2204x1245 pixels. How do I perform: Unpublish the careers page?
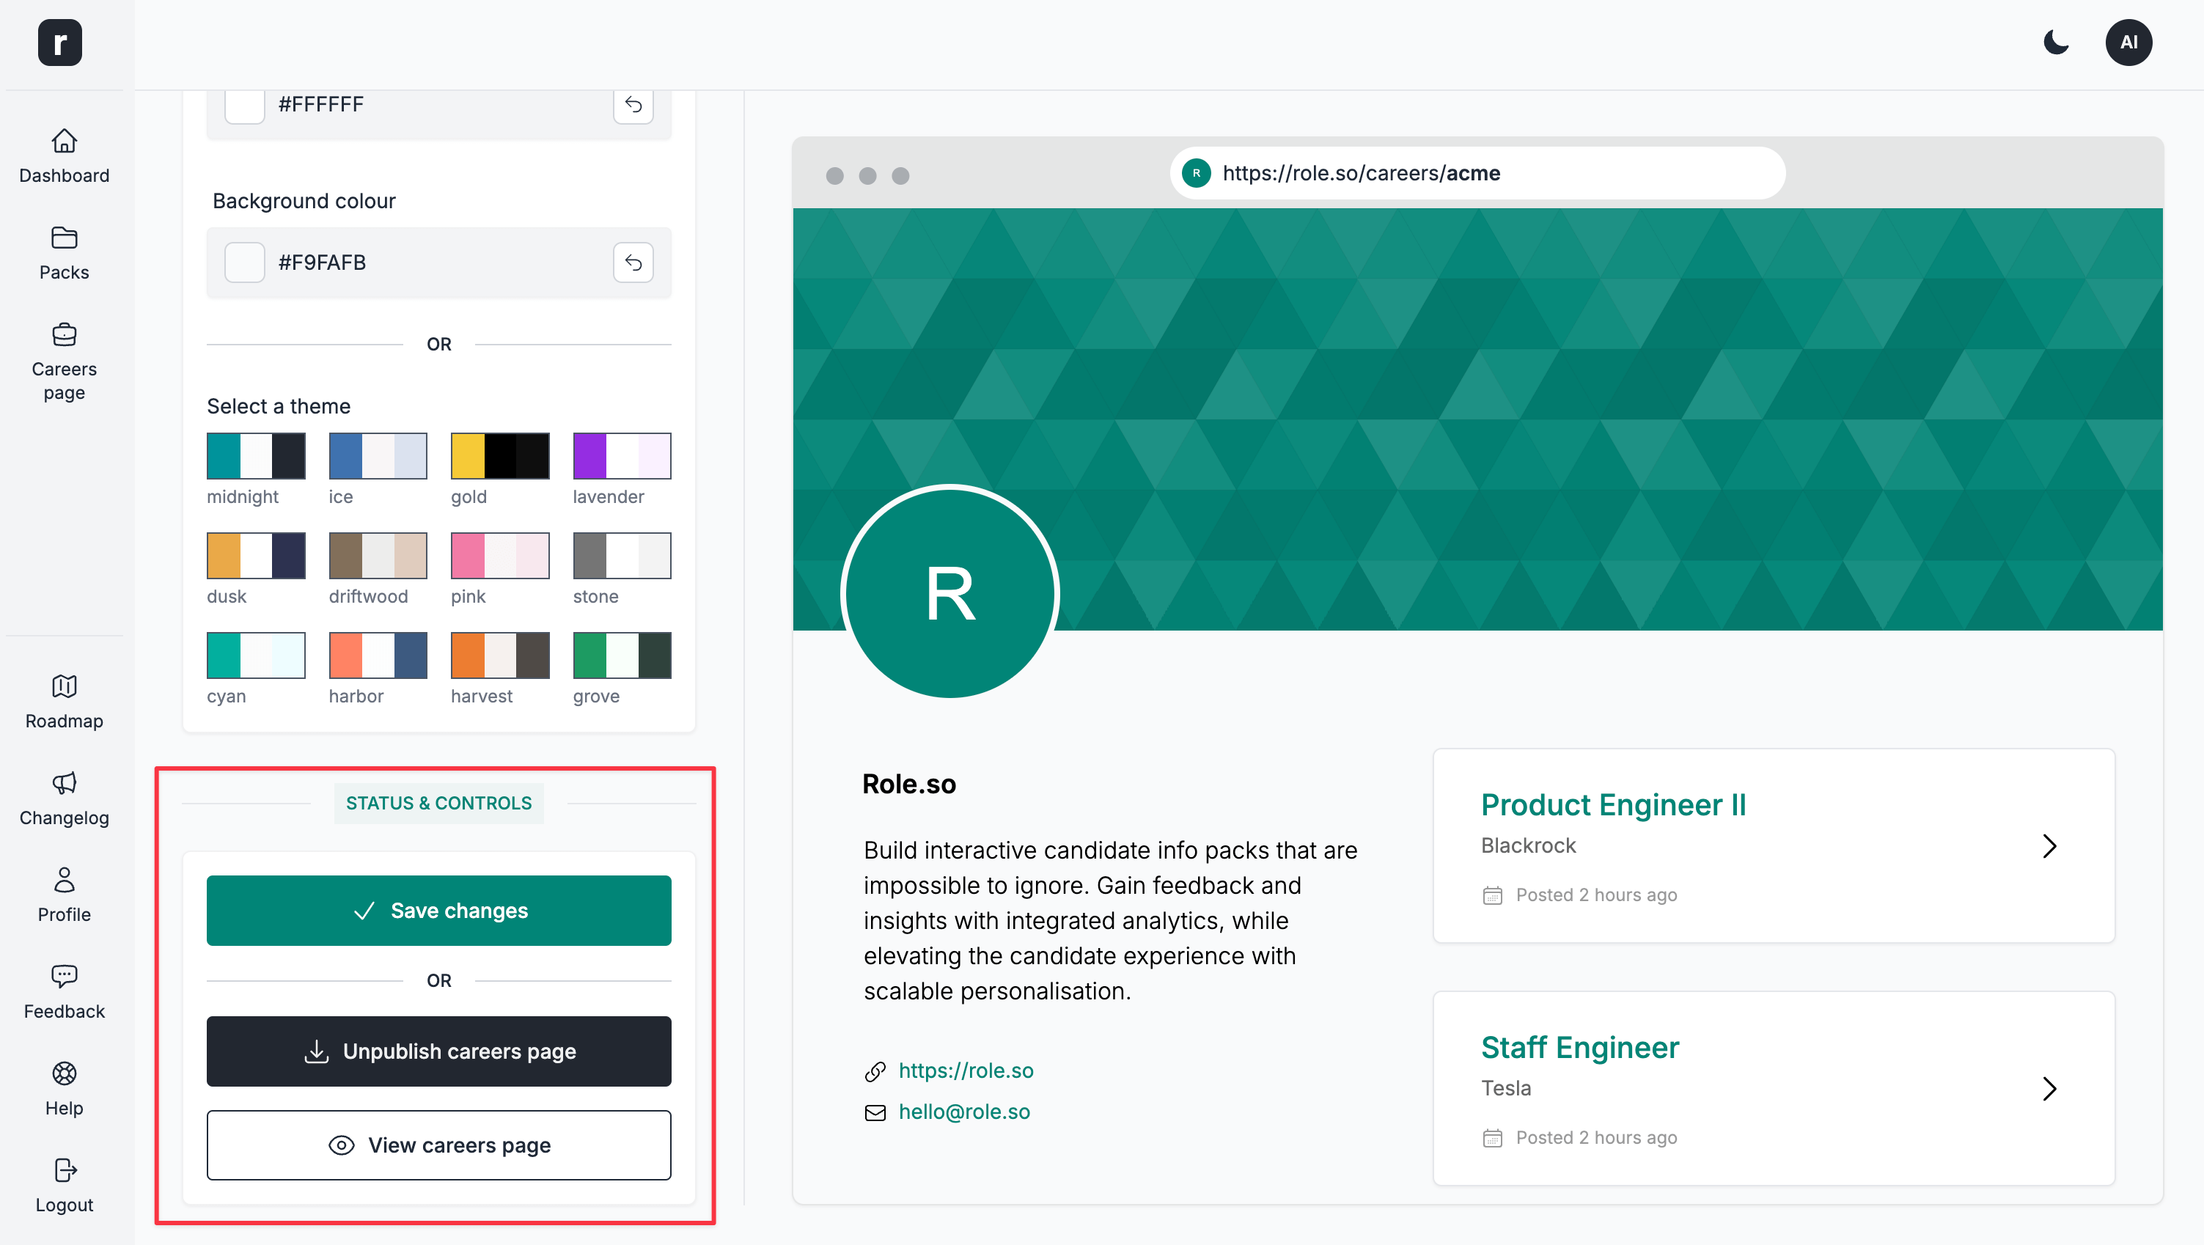[x=439, y=1051]
